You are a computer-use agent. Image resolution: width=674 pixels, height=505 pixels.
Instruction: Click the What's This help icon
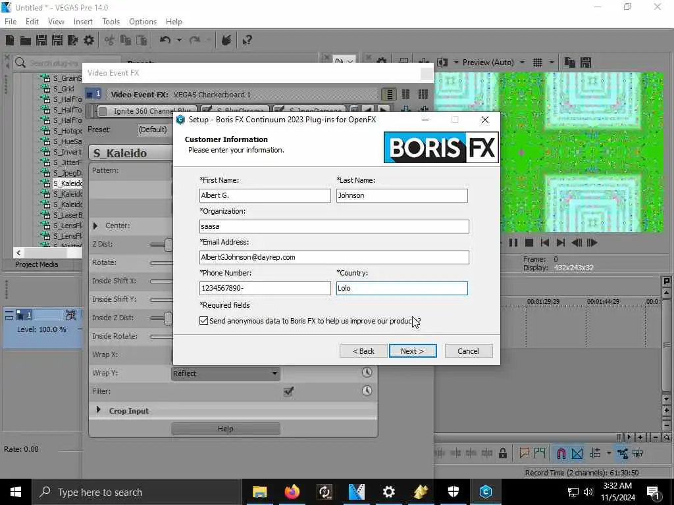(247, 40)
